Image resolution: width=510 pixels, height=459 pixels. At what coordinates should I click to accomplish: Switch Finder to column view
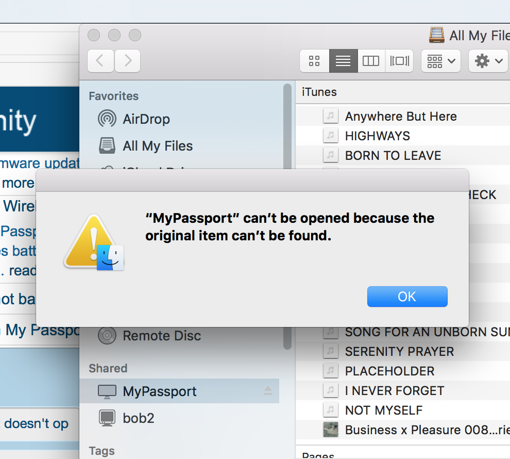click(371, 61)
